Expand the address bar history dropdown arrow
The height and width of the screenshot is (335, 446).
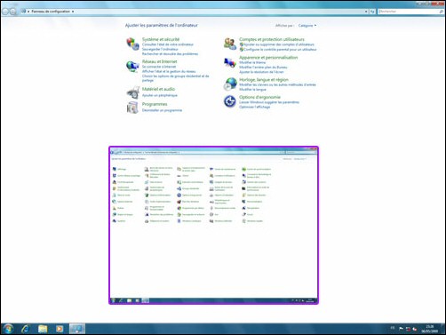tap(366, 12)
